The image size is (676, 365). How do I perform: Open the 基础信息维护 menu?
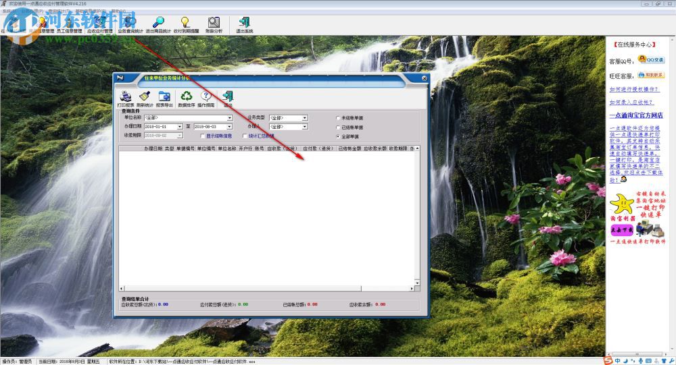[91, 11]
